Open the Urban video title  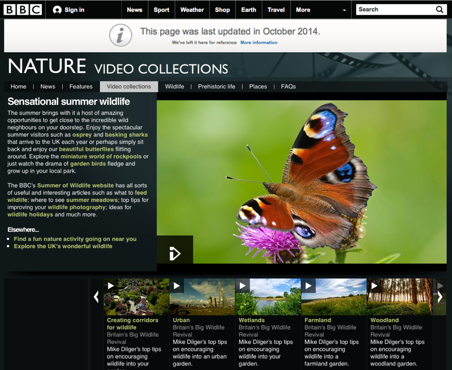181,320
